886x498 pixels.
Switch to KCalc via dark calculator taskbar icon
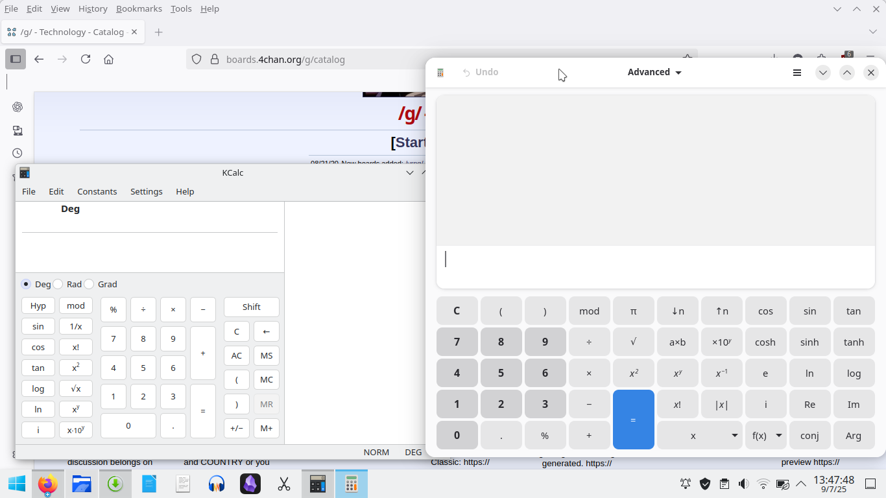point(318,484)
